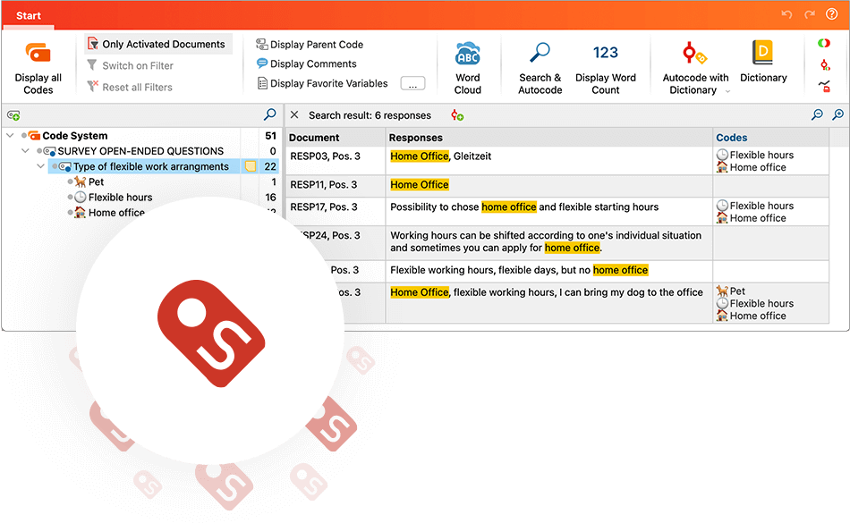Viewport: 850px width, 523px height.
Task: Open the favorite variables ellipsis button
Action: pyautogui.click(x=412, y=84)
